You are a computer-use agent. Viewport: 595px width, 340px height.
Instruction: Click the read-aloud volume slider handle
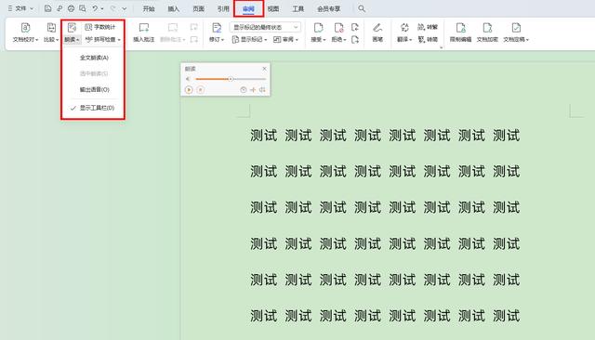coord(231,79)
